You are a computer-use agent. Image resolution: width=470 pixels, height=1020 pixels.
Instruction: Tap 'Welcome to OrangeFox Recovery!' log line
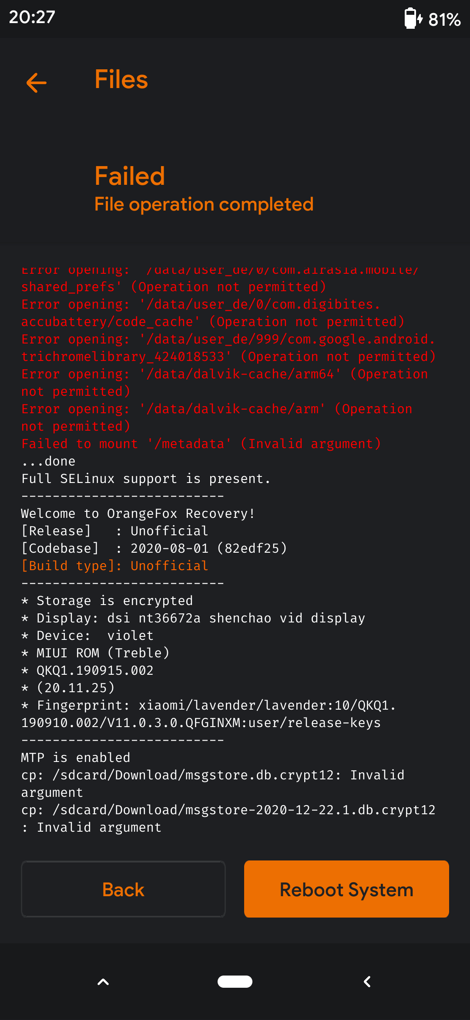click(138, 513)
